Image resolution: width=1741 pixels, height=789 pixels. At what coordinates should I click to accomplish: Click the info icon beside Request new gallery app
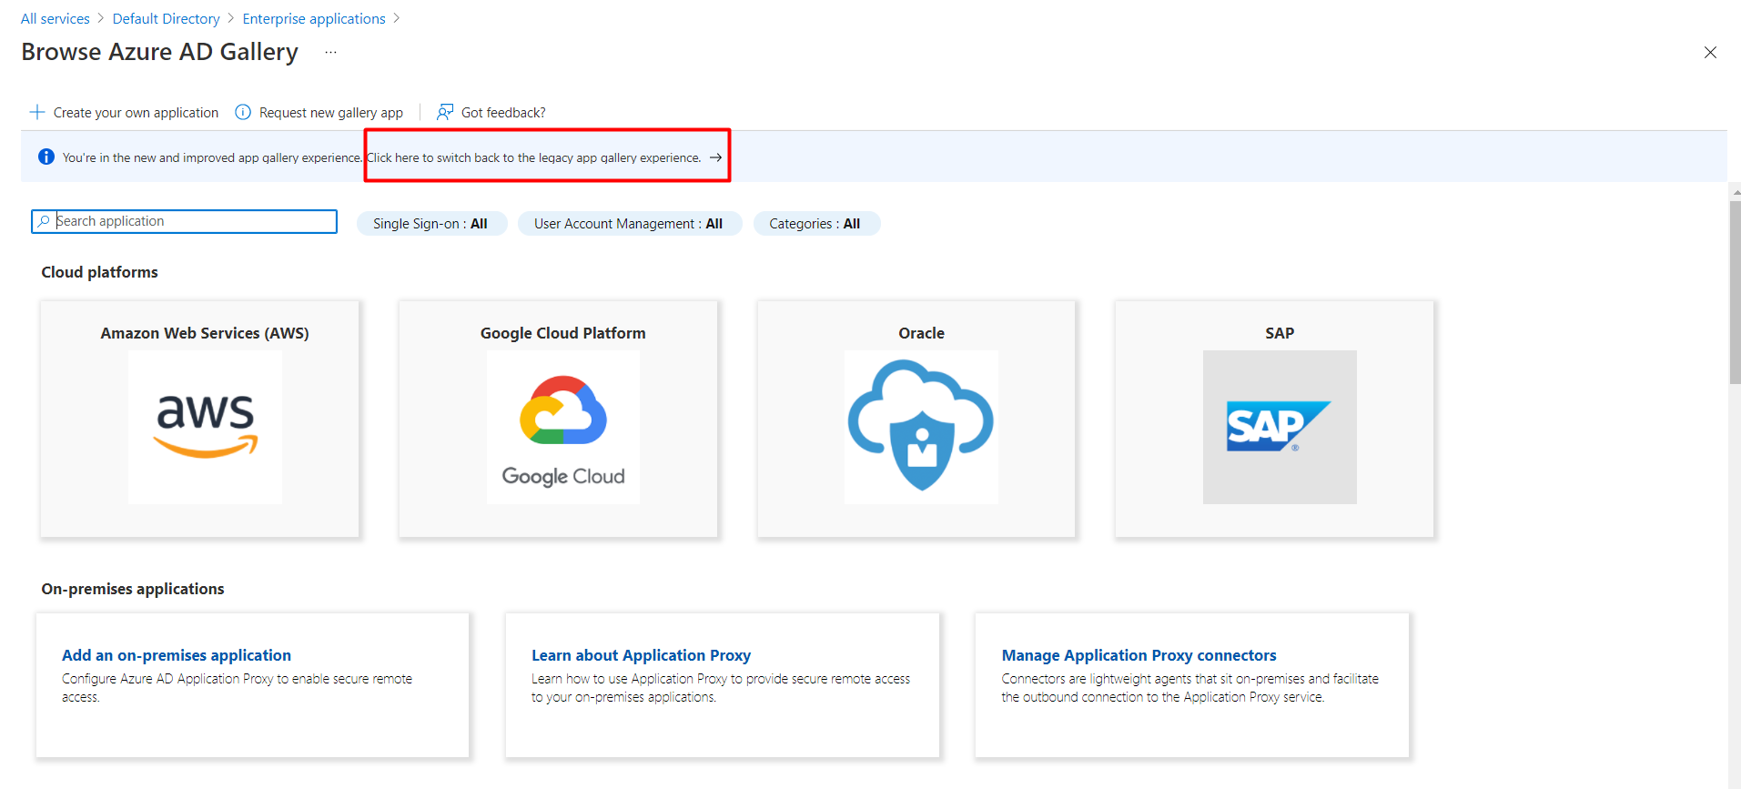pos(243,112)
